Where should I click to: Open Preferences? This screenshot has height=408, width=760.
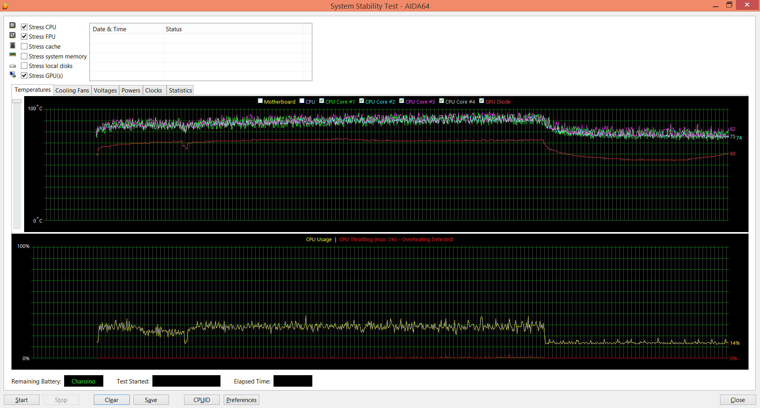tap(241, 400)
